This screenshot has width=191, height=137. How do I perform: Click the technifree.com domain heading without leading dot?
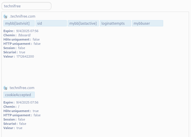[22, 88]
